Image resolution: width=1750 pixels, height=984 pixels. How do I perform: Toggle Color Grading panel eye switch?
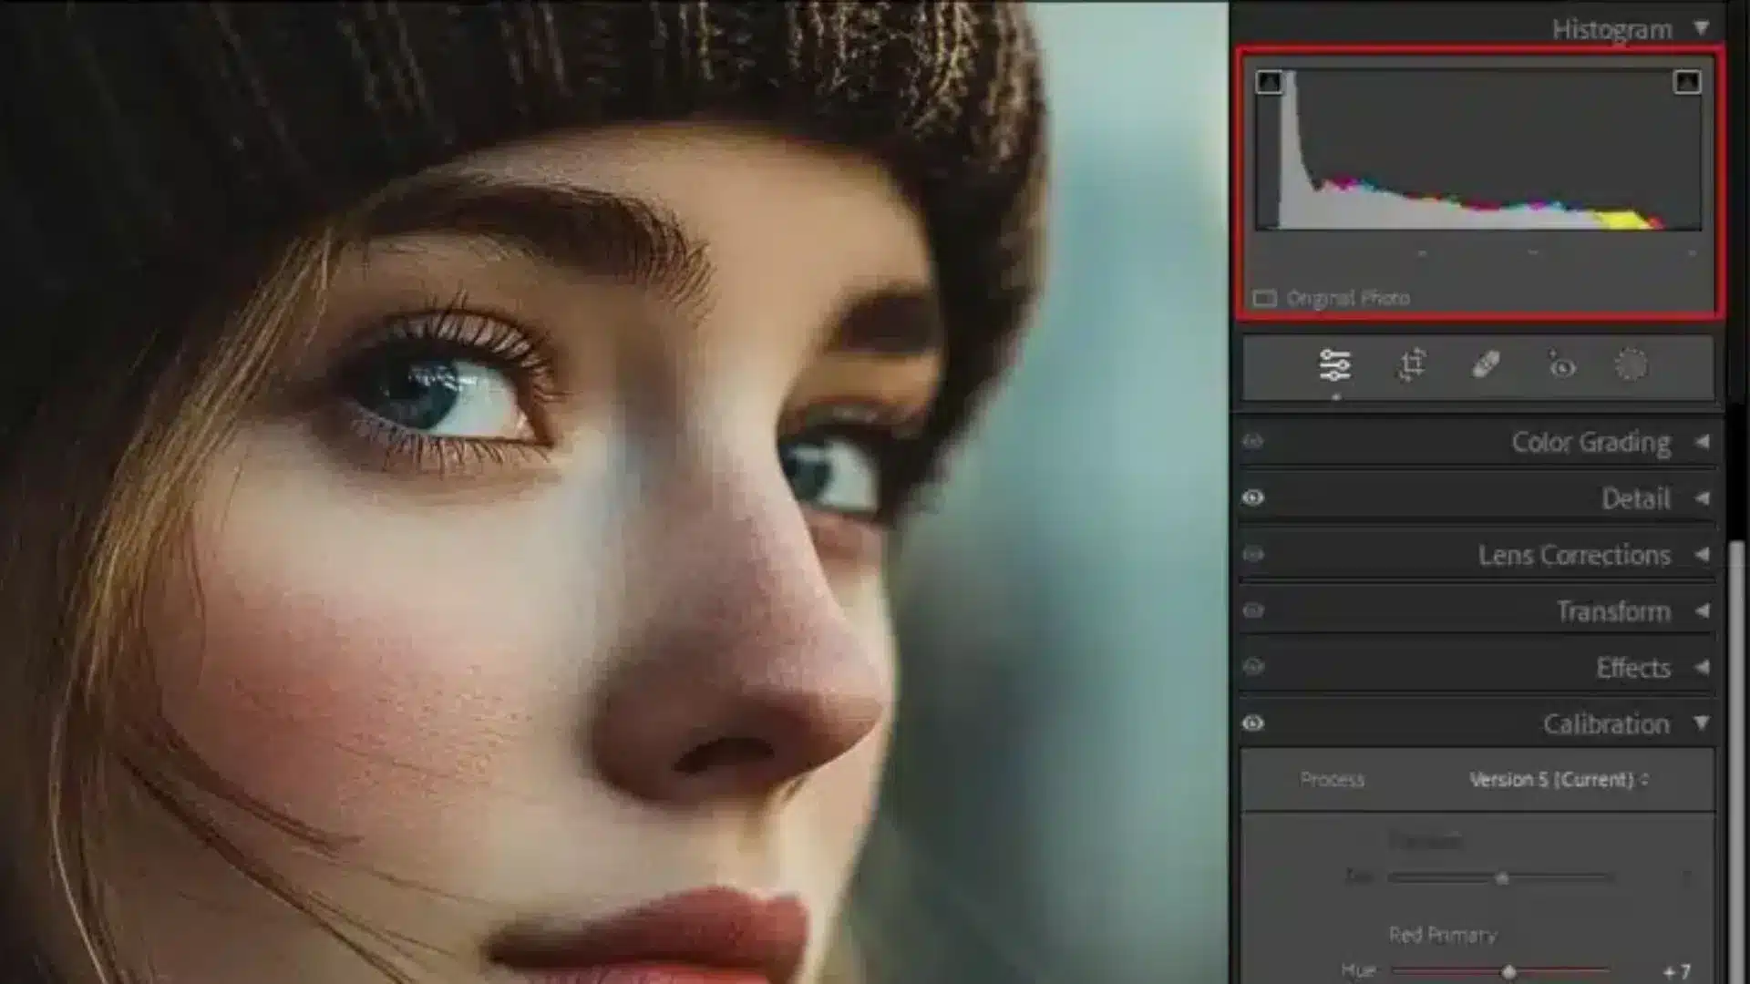(x=1253, y=442)
